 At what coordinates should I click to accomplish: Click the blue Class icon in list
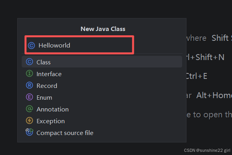click(x=29, y=62)
